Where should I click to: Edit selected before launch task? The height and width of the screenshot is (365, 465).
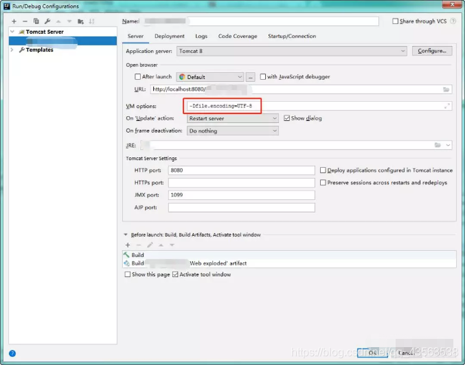(x=150, y=245)
